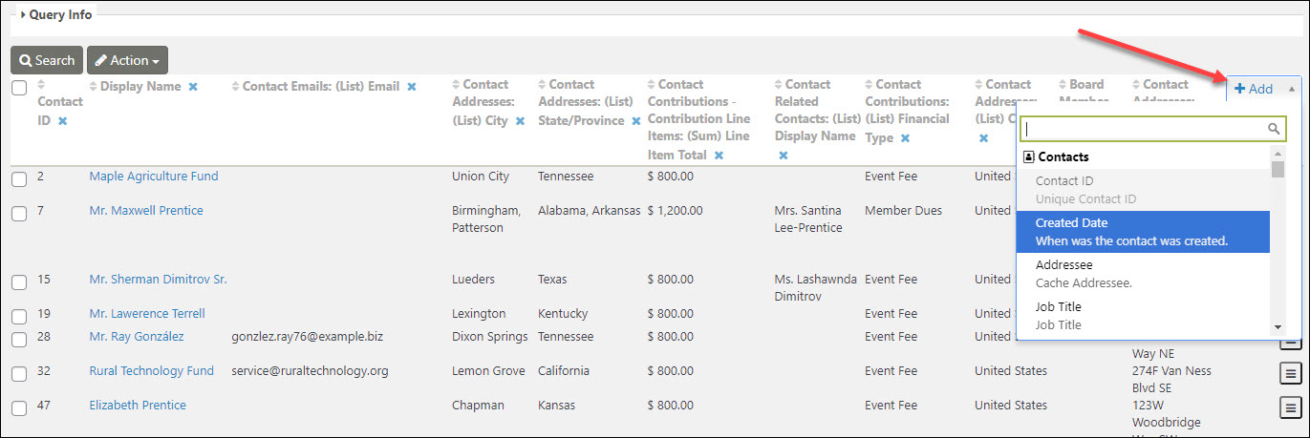
Task: Select the checkbox for Maple Agriculture Fund
Action: pyautogui.click(x=19, y=179)
